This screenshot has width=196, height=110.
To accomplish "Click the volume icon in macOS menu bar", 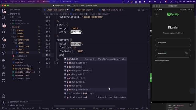I will (x=150, y=2).
